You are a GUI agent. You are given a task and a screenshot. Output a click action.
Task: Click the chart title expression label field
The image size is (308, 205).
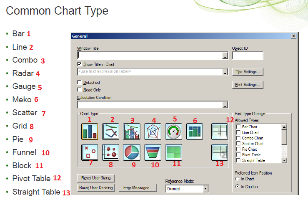150,72
